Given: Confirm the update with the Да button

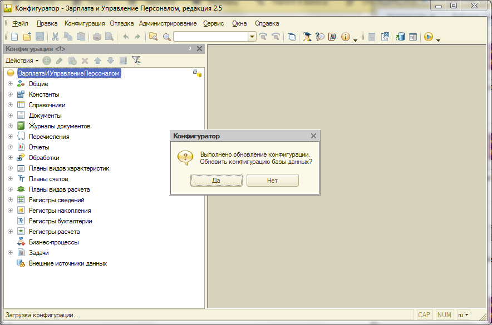Looking at the screenshot, I should [x=216, y=181].
